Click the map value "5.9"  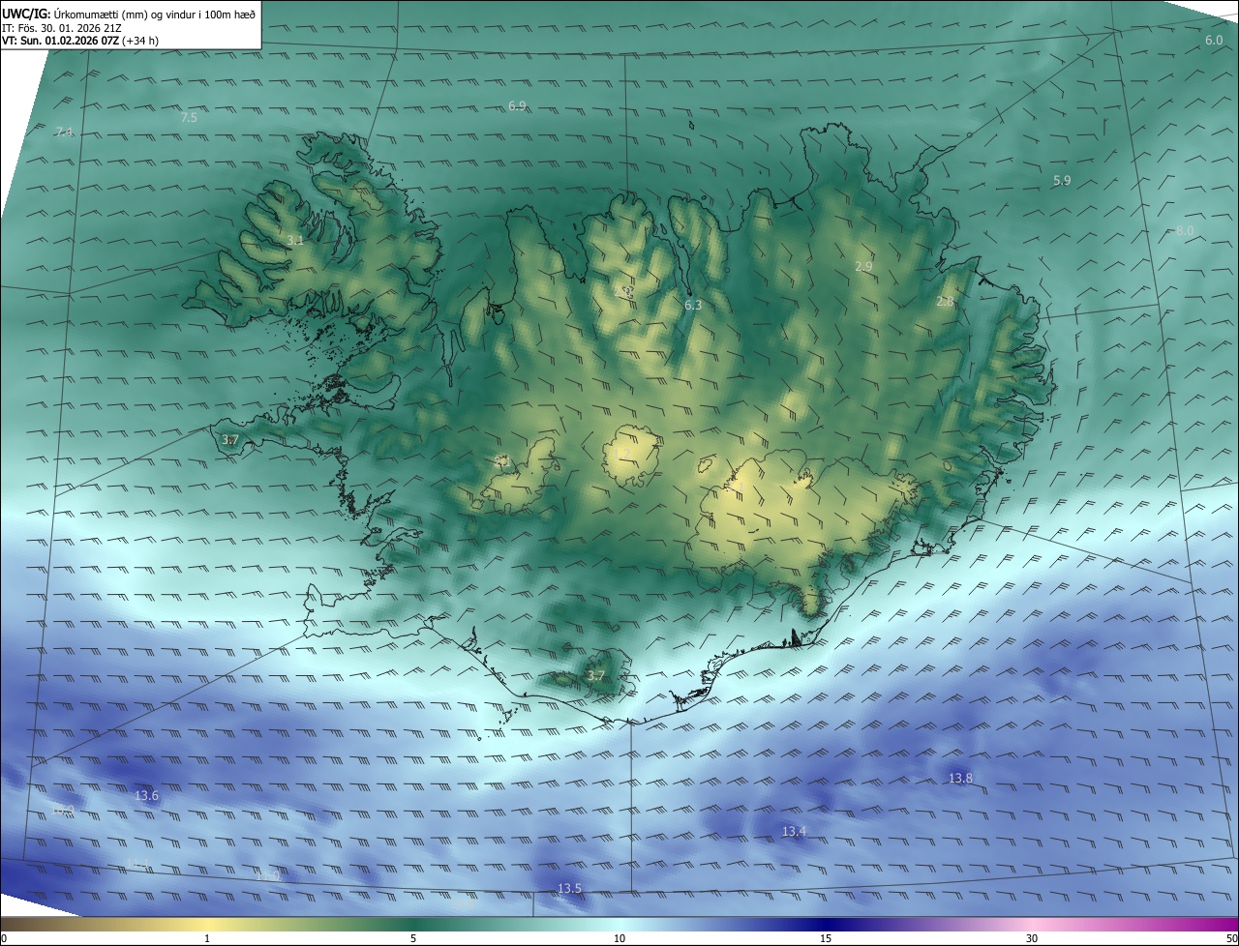pos(1062,181)
